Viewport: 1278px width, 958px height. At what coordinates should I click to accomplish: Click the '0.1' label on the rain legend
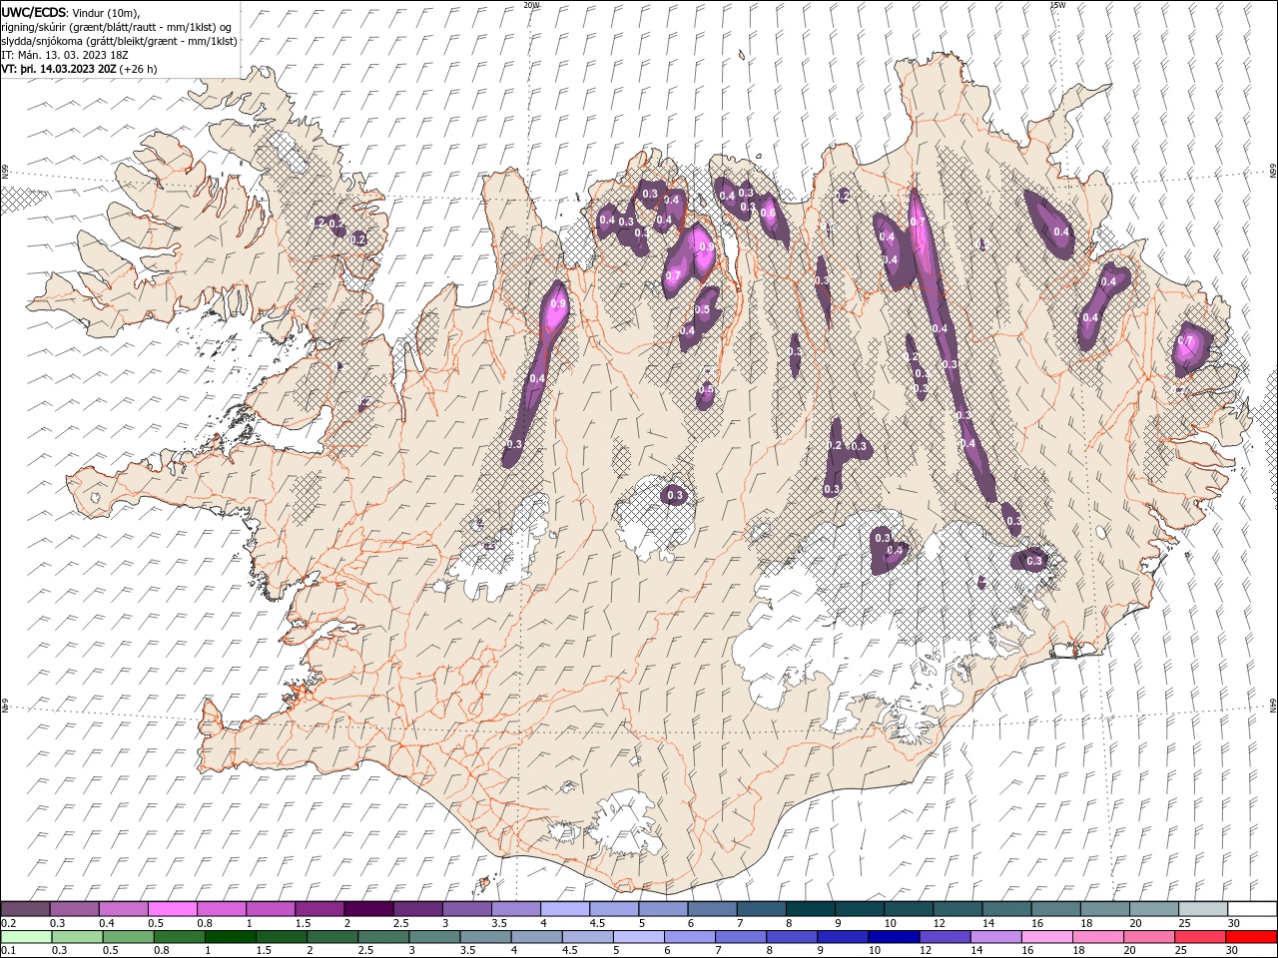[x=8, y=951]
